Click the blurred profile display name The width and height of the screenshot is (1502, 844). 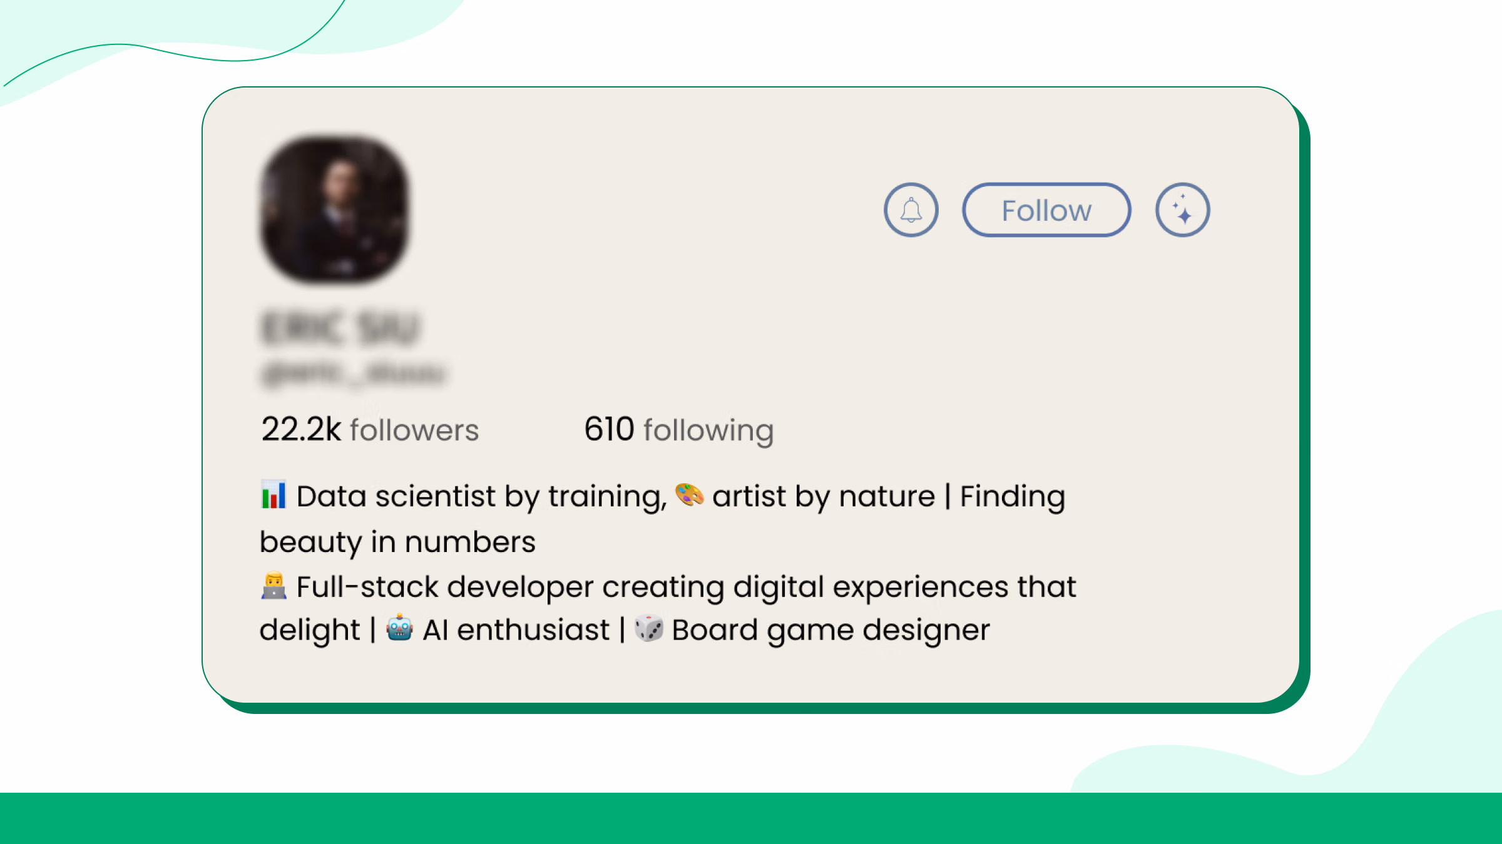pyautogui.click(x=340, y=328)
